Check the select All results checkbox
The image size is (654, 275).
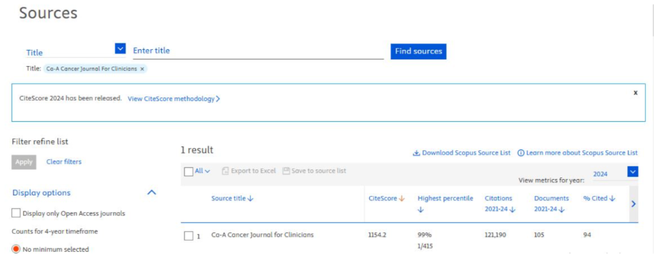tap(188, 171)
